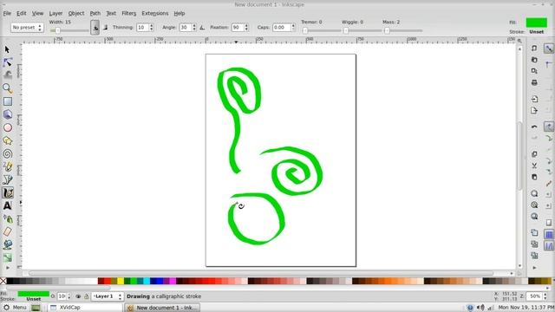Toggle the snap to grid button

coord(549,234)
